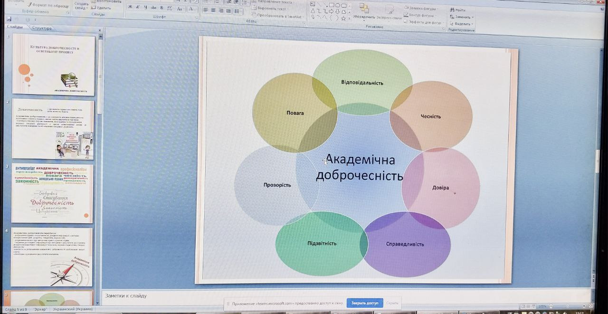
Task: Justify text in Абзац group
Action: tap(228, 10)
